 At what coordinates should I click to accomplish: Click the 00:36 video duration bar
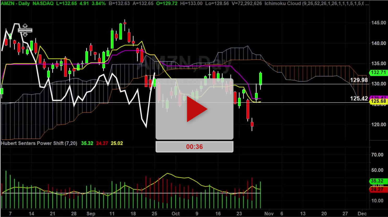click(x=194, y=147)
